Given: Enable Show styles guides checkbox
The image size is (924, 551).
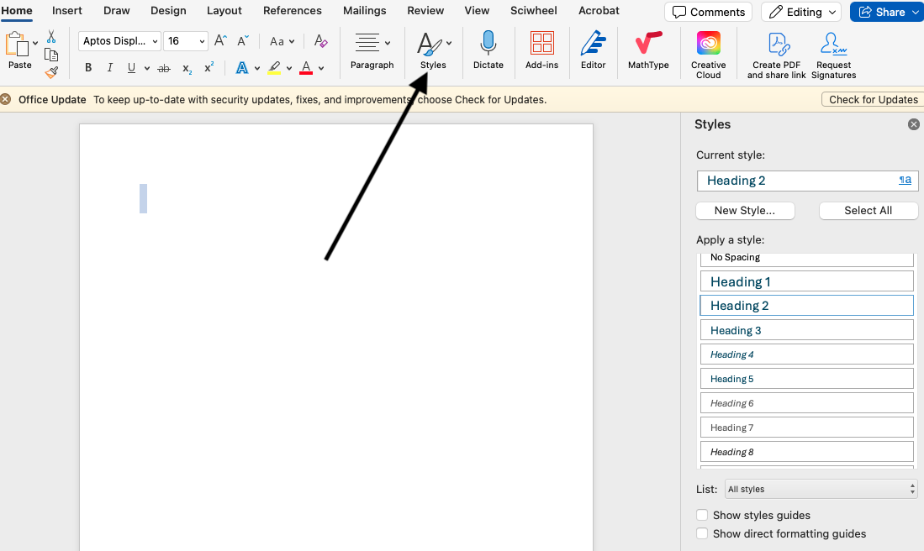Looking at the screenshot, I should coord(702,515).
